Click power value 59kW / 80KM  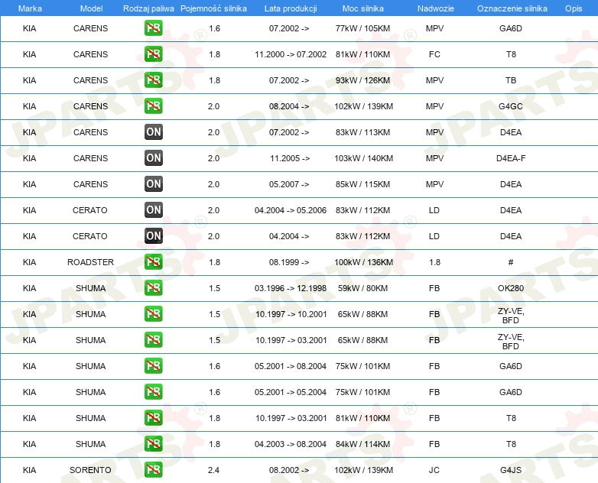362,288
